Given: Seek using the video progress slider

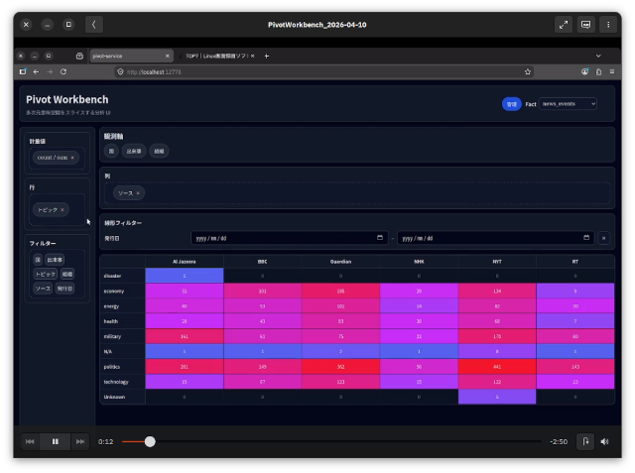Looking at the screenshot, I should click(150, 441).
